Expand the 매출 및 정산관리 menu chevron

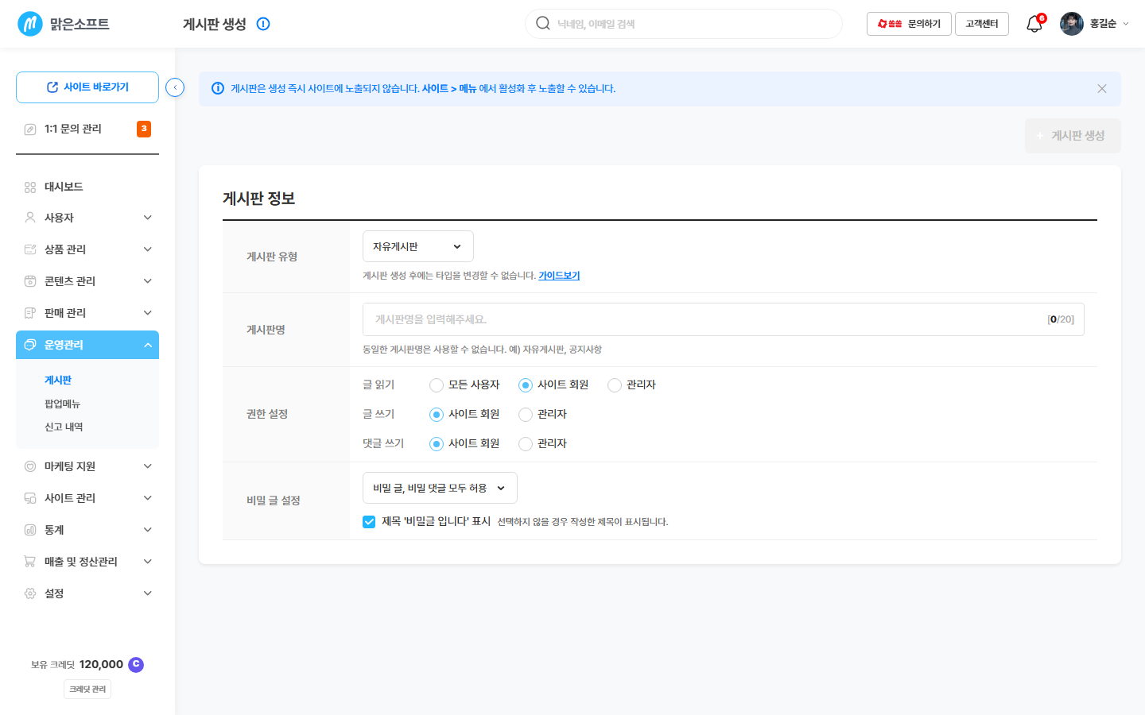point(148,562)
